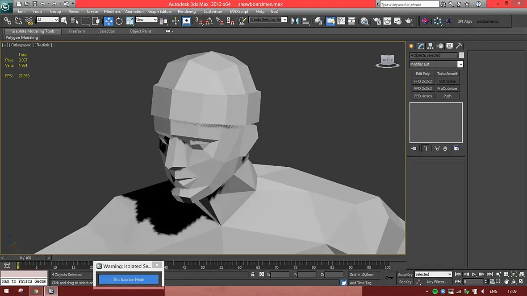The width and height of the screenshot is (527, 296).
Task: Click Exit Isolation Mode button
Action: click(129, 280)
